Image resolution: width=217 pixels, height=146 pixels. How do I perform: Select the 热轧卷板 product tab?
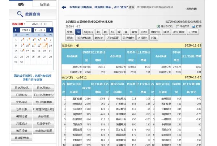179,32
